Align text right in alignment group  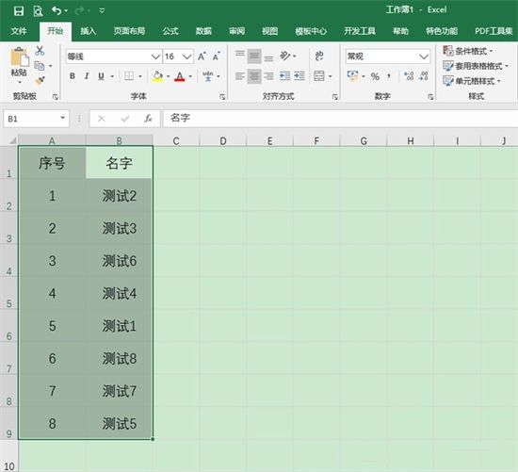(268, 76)
